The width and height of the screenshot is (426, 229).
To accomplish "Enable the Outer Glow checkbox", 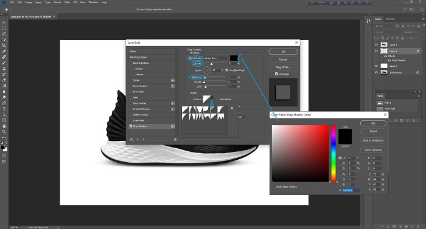I will pyautogui.click(x=131, y=120).
